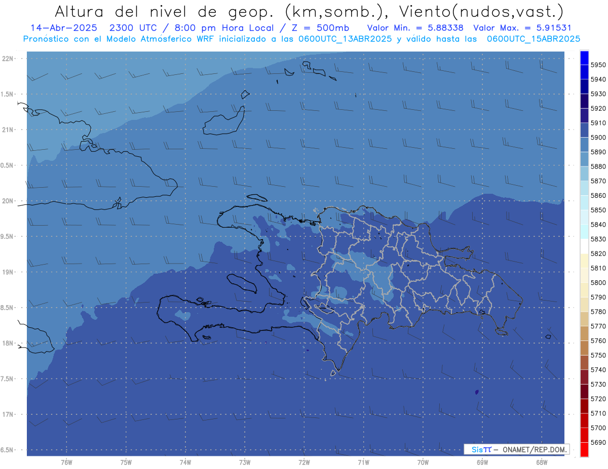Click the '69W' longitude label

(482, 462)
